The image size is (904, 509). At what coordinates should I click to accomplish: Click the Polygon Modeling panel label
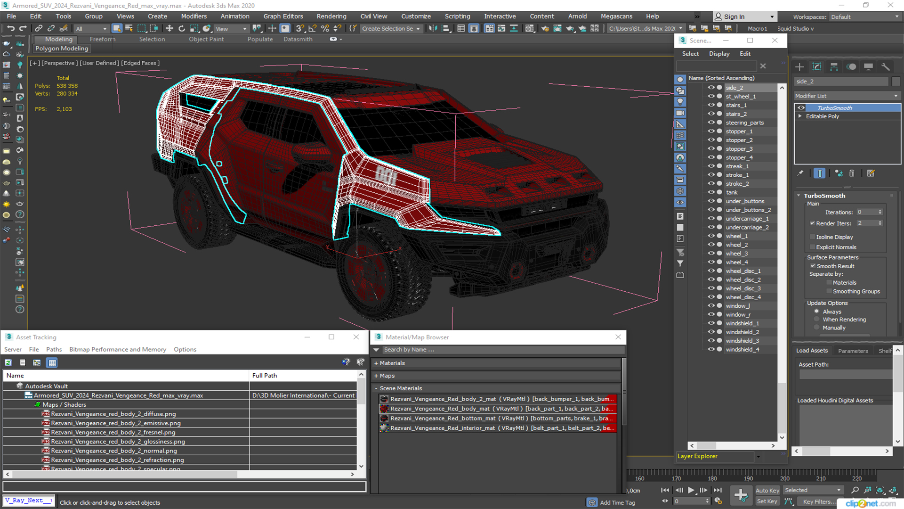click(62, 49)
